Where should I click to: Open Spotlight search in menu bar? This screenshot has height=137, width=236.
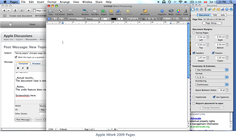[231, 2]
